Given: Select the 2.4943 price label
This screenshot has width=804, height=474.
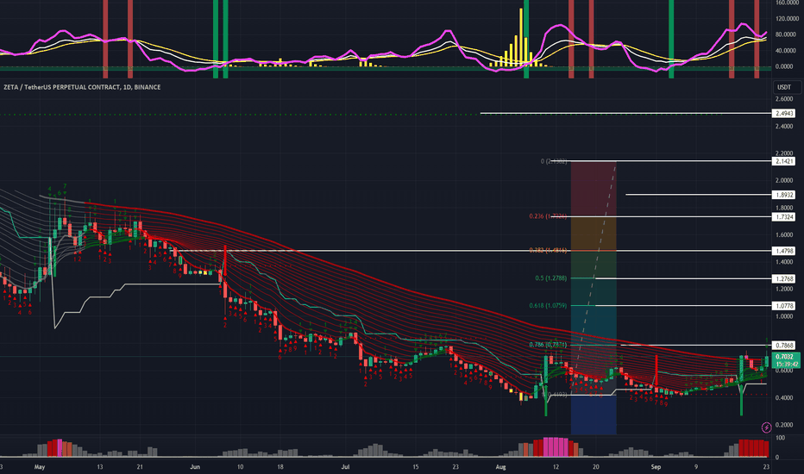Looking at the screenshot, I should pyautogui.click(x=784, y=113).
